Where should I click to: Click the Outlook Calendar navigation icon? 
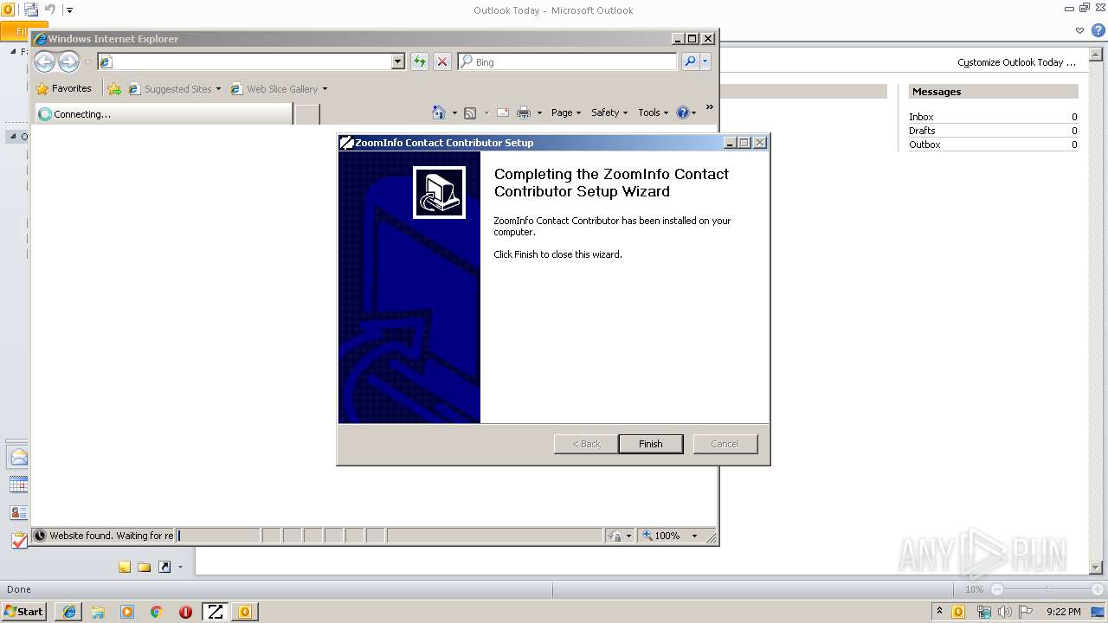point(18,485)
